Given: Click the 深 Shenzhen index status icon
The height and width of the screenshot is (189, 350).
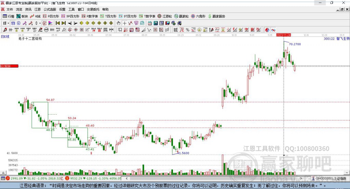Looking at the screenshot, I should coord(67,178).
